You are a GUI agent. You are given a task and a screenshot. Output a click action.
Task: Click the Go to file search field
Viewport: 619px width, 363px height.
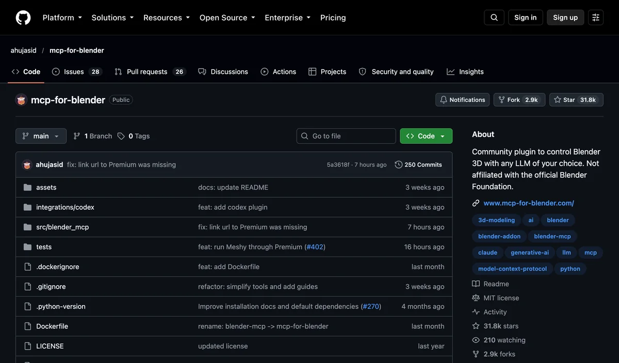(x=346, y=136)
